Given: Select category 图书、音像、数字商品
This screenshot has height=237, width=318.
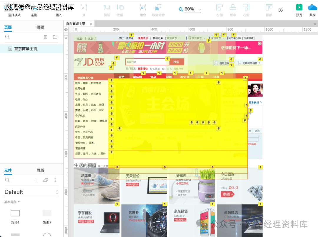Looking at the screenshot, I should pyautogui.click(x=88, y=83).
